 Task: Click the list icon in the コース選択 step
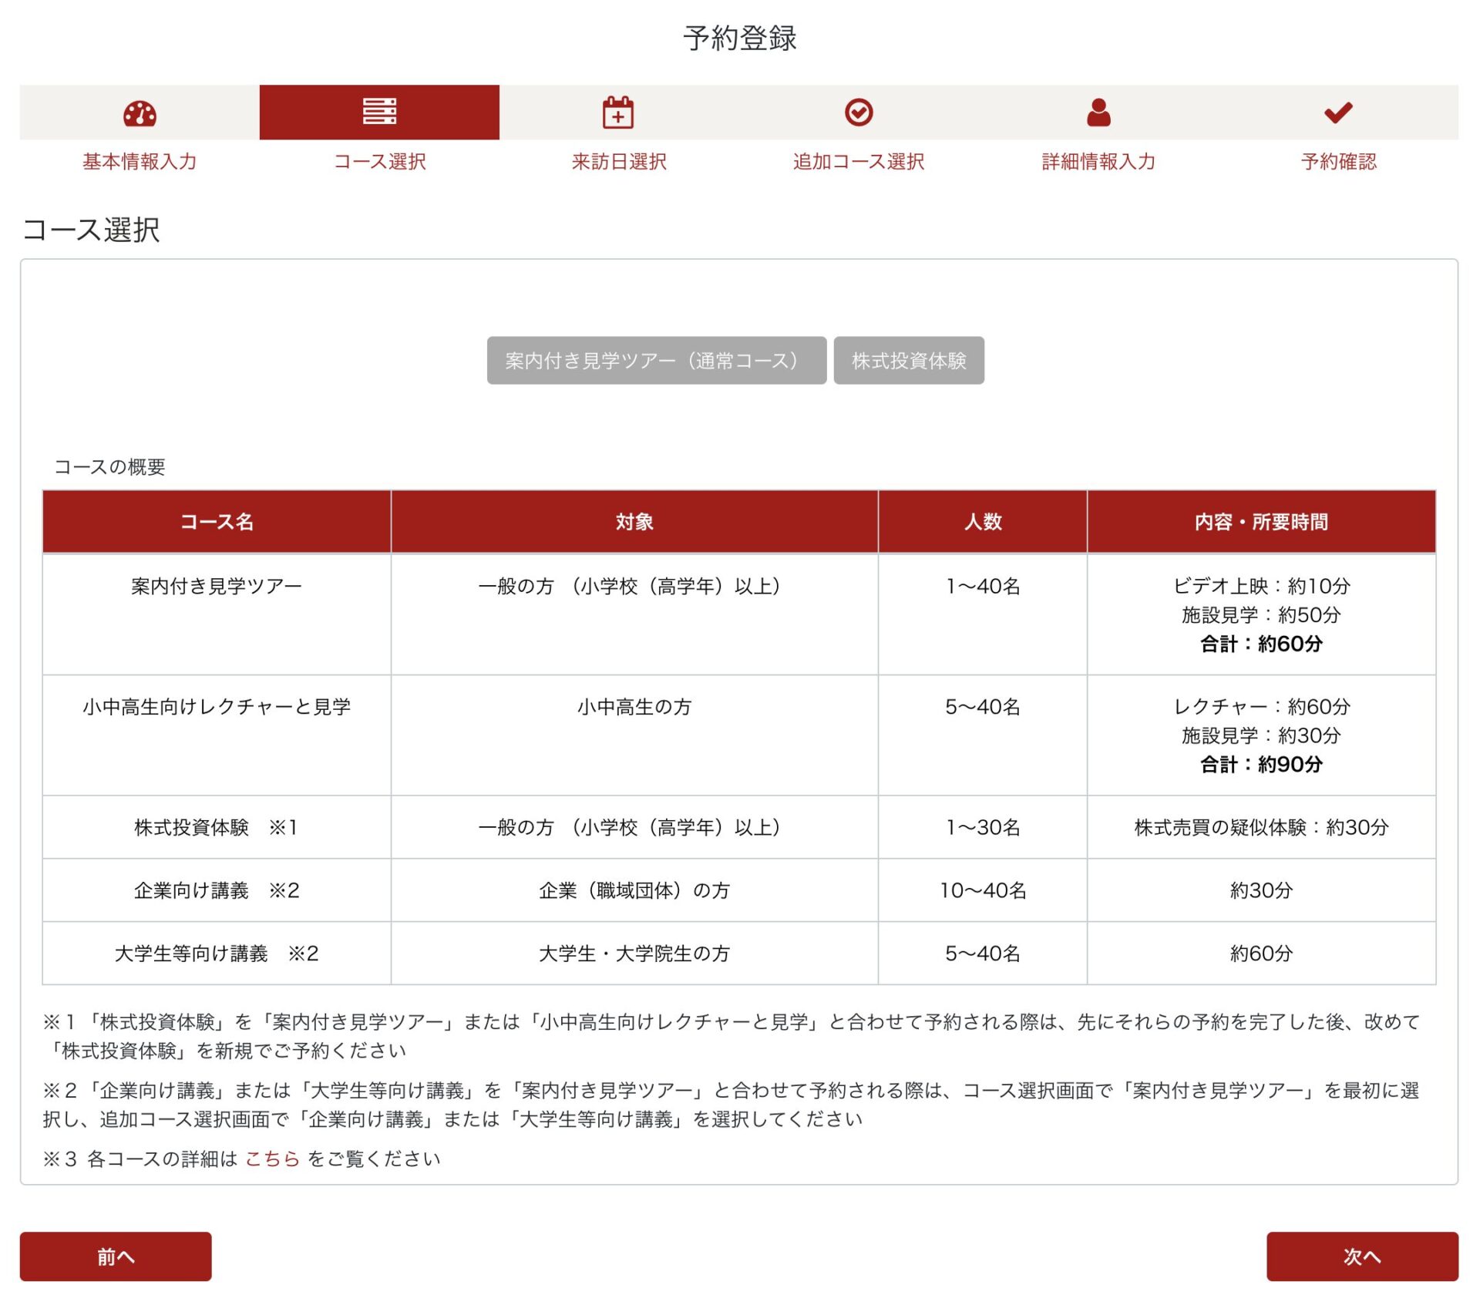[x=379, y=112]
